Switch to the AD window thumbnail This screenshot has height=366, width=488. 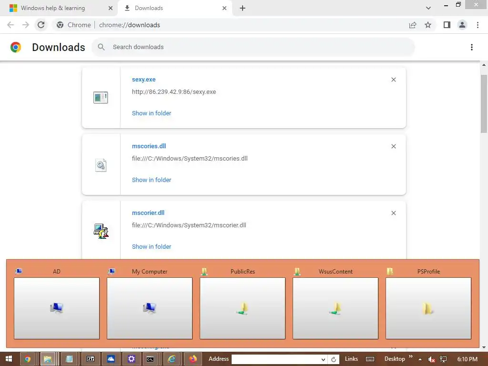pyautogui.click(x=57, y=308)
